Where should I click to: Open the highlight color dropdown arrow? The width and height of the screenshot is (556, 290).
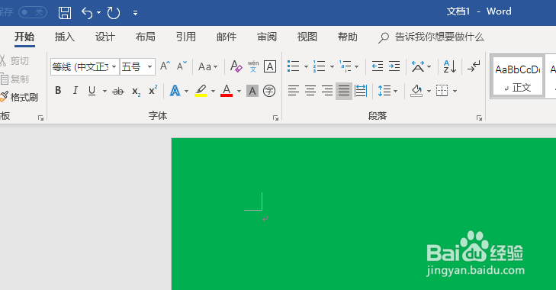click(213, 92)
